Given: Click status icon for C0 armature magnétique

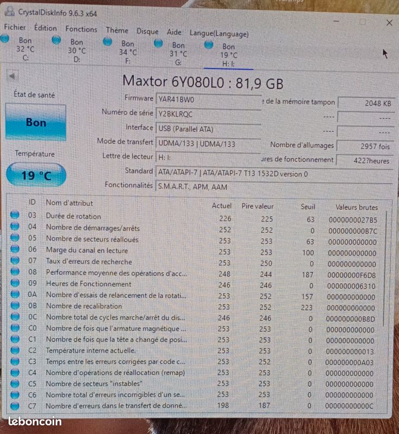Looking at the screenshot, I should click(x=15, y=328).
